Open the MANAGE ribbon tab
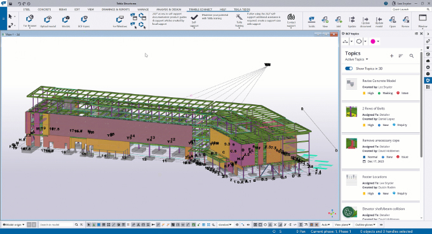 point(143,10)
